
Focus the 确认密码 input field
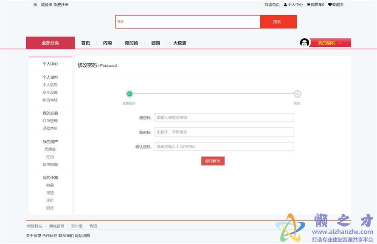[x=224, y=147]
